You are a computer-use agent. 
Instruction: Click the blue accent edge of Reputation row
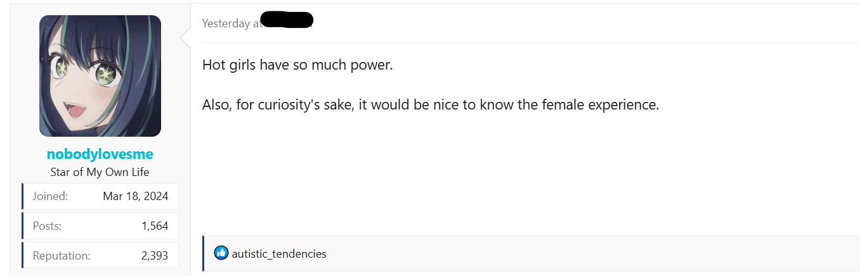(x=23, y=256)
